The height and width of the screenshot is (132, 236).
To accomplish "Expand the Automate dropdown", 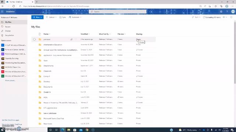I will click(75, 17).
